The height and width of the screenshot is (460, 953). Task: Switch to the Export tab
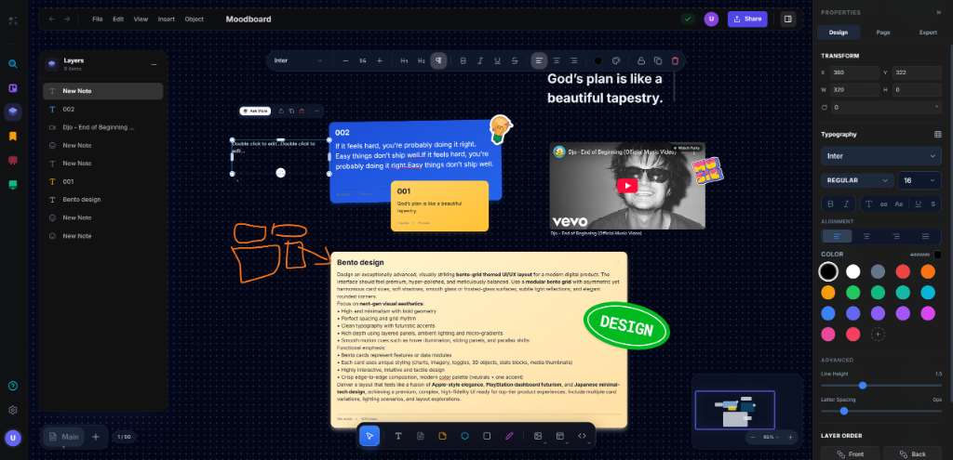click(928, 33)
